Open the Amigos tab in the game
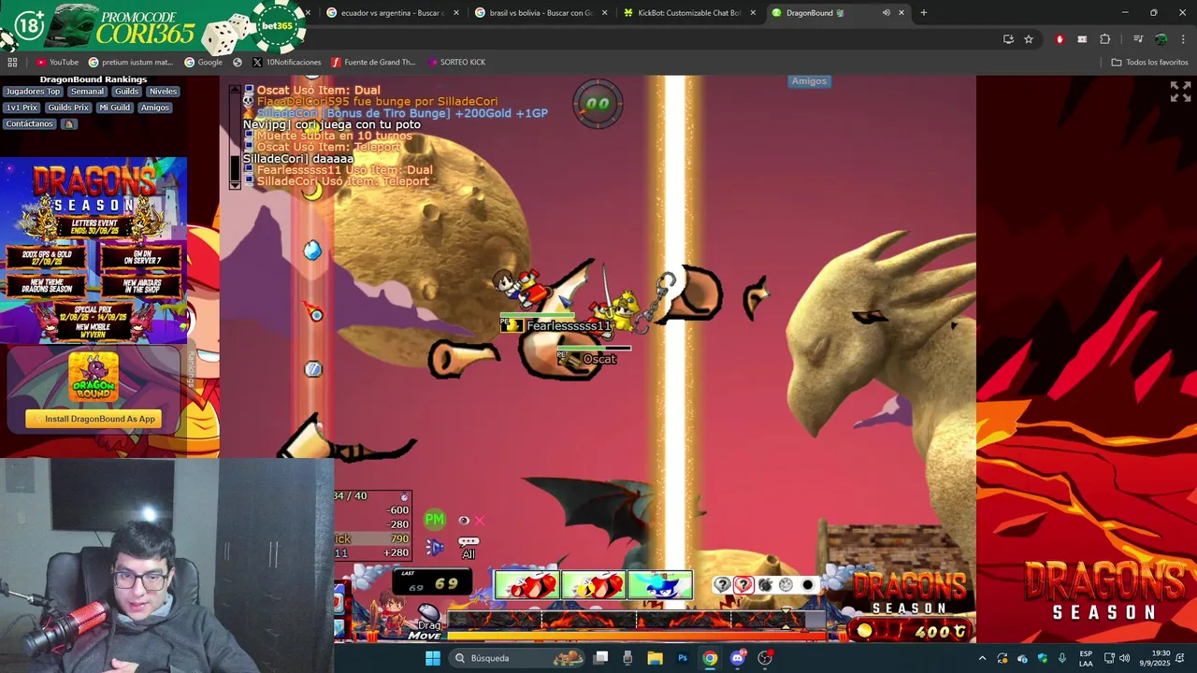This screenshot has height=673, width=1197. pos(809,81)
